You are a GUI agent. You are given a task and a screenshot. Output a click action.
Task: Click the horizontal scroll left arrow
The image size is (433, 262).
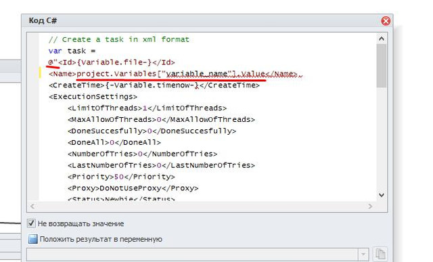coord(32,206)
